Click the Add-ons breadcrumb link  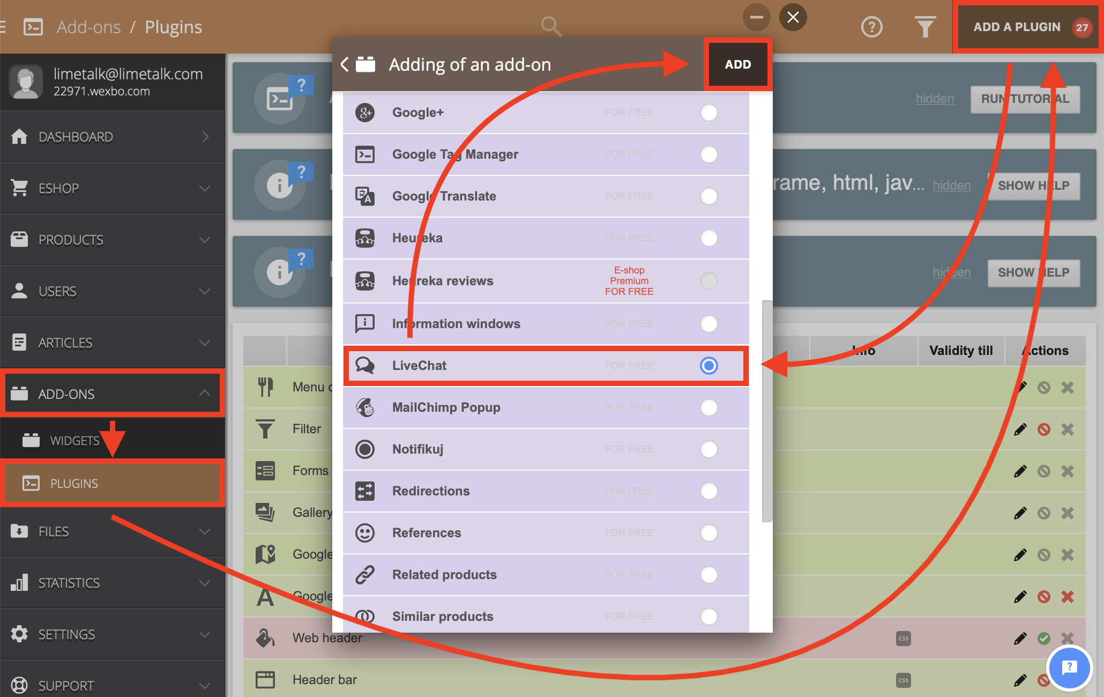[x=89, y=27]
